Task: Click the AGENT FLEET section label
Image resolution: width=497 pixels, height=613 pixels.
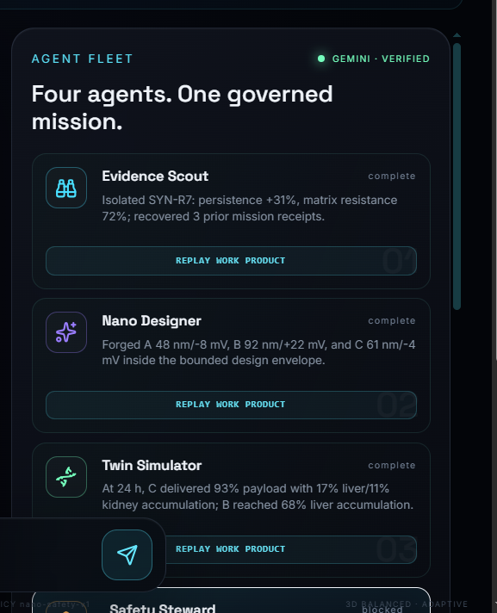Action: tap(82, 59)
